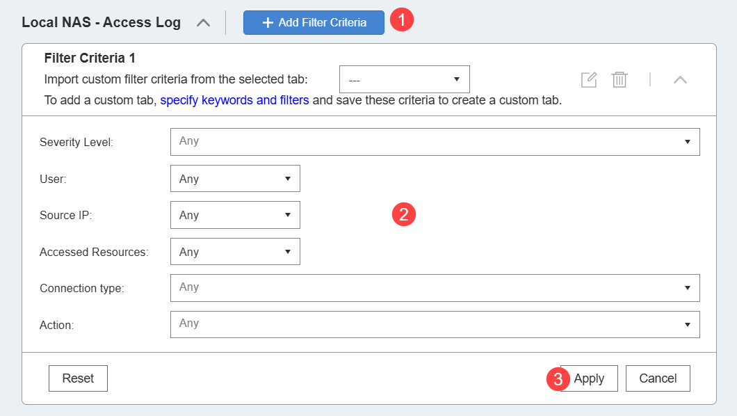This screenshot has width=737, height=416.
Task: Click the edit filter criteria pencil icon
Action: coord(589,79)
